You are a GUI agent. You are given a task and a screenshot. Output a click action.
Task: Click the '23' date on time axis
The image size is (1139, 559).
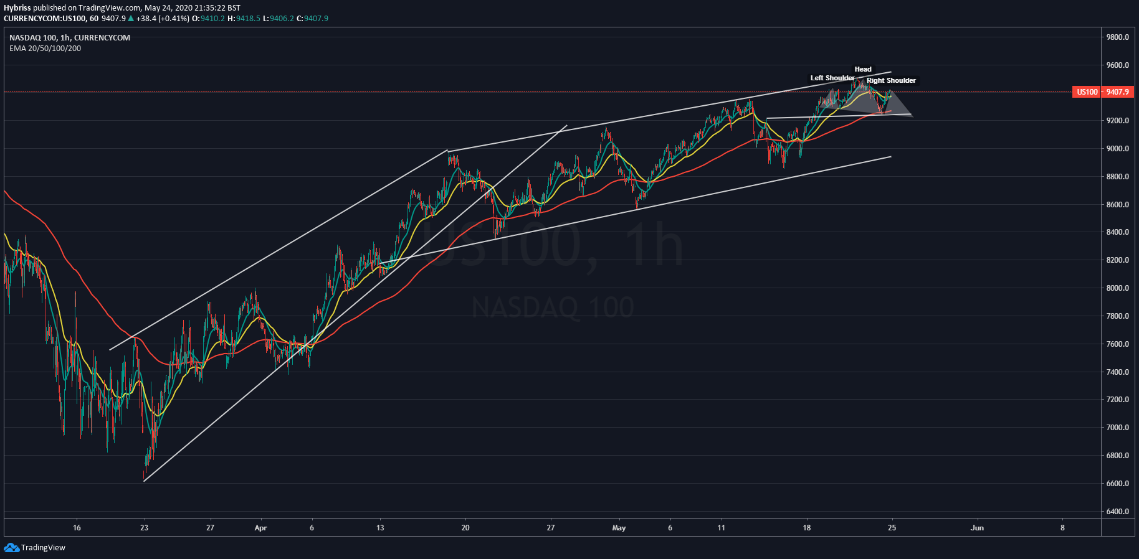tap(145, 528)
